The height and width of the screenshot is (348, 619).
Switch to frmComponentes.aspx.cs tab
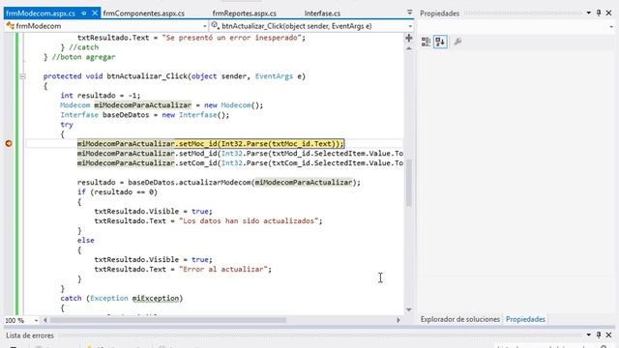click(x=144, y=14)
